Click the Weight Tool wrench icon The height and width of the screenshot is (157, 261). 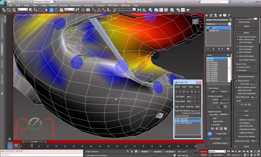[x=209, y=134]
